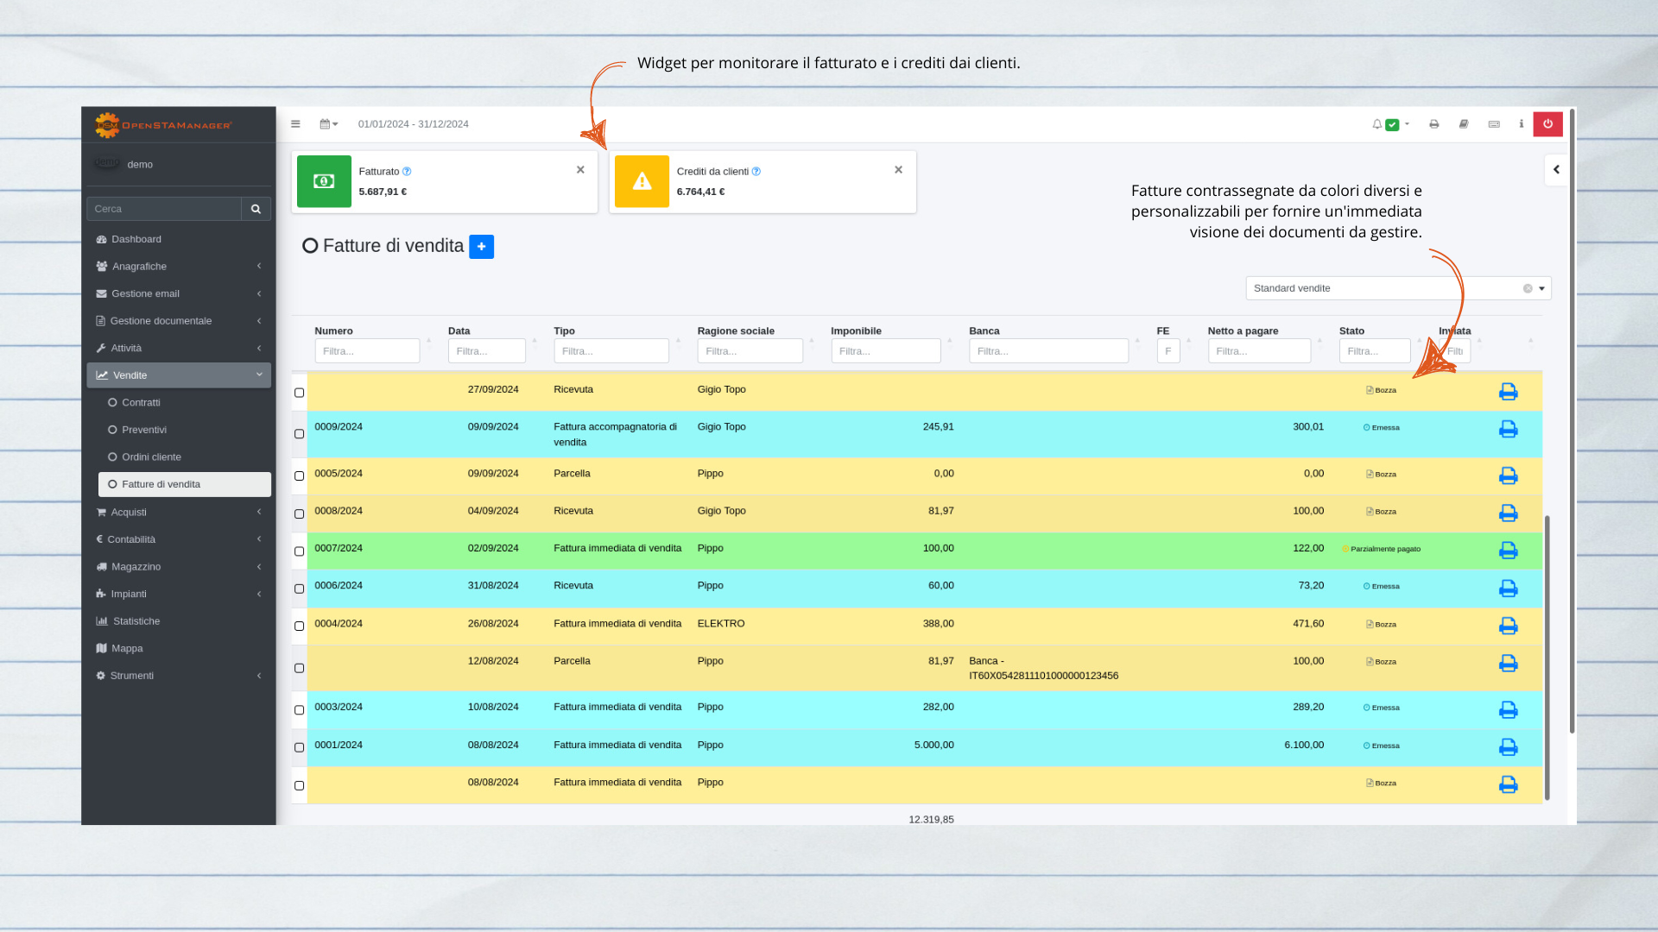Click the Crediti da clienti help icon
Image resolution: width=1658 pixels, height=932 pixels.
pos(756,172)
